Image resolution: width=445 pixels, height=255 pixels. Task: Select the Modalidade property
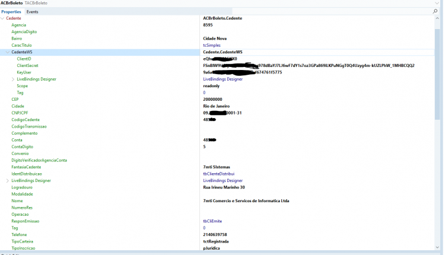tap(22, 195)
